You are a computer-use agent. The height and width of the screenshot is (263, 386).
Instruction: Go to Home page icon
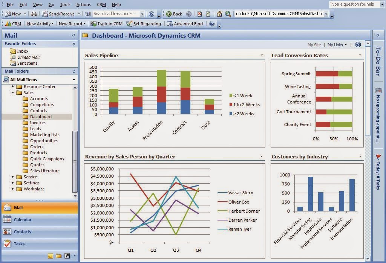coord(219,14)
